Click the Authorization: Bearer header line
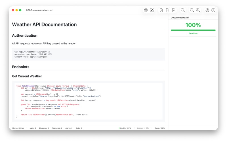 coord(33,54)
